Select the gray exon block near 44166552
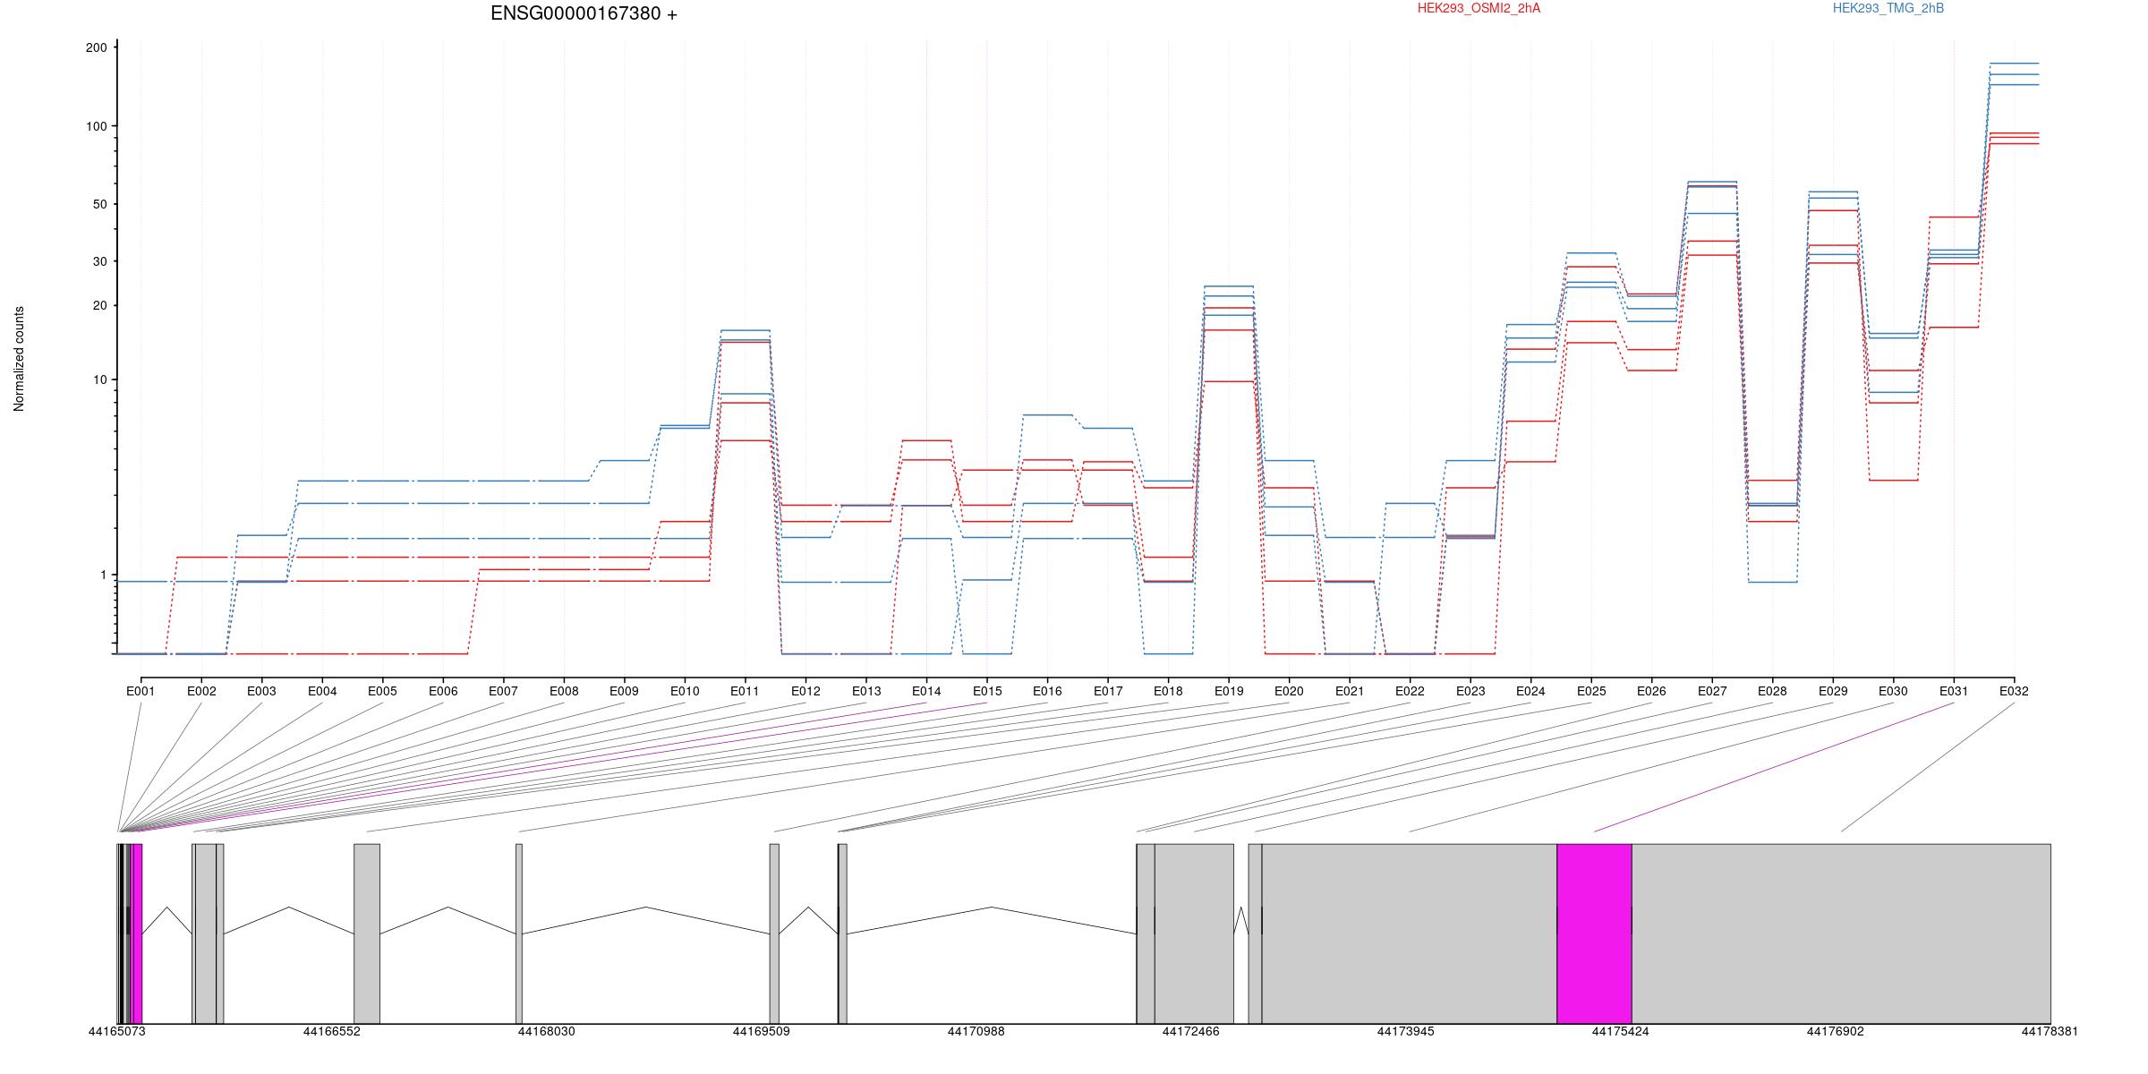Viewport: 2148px width, 1074px height. click(367, 933)
